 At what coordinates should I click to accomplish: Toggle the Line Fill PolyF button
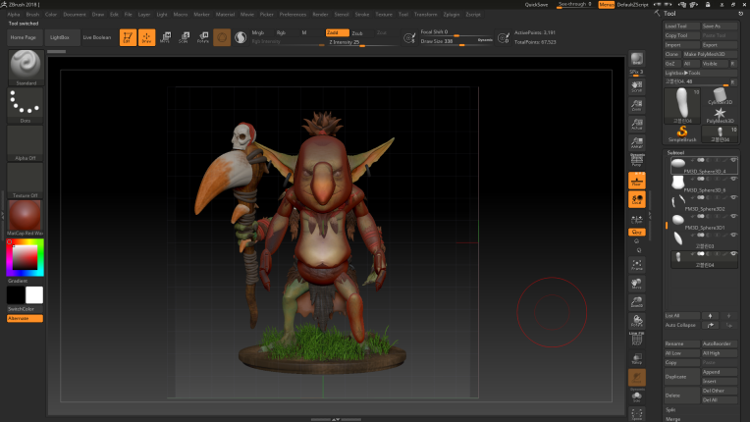click(637, 340)
